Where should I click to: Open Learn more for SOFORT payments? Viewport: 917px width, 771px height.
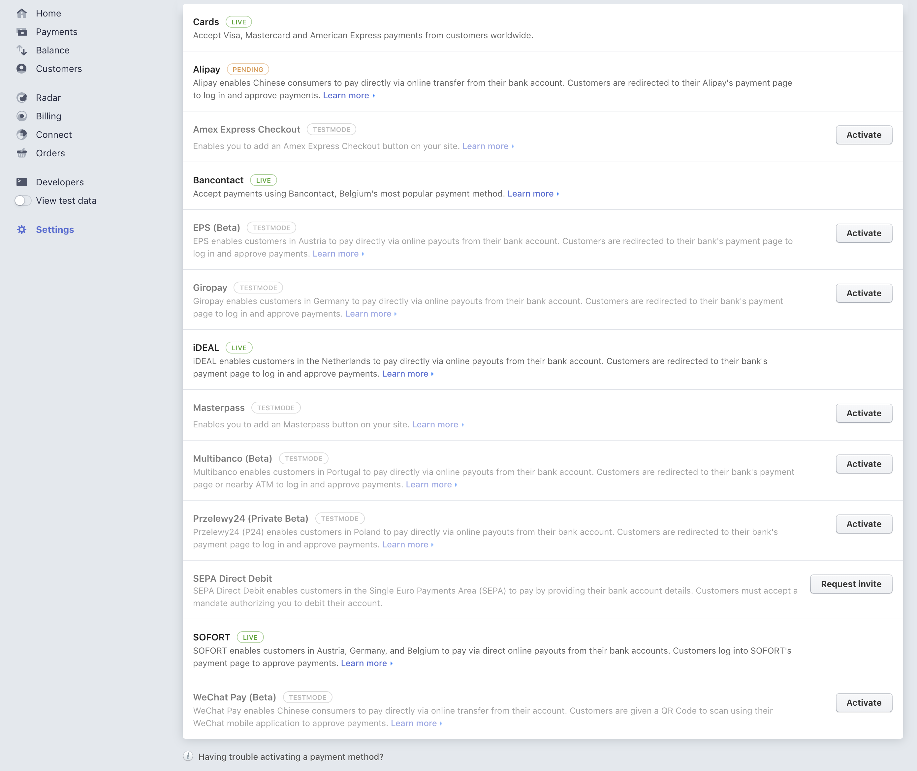point(364,663)
